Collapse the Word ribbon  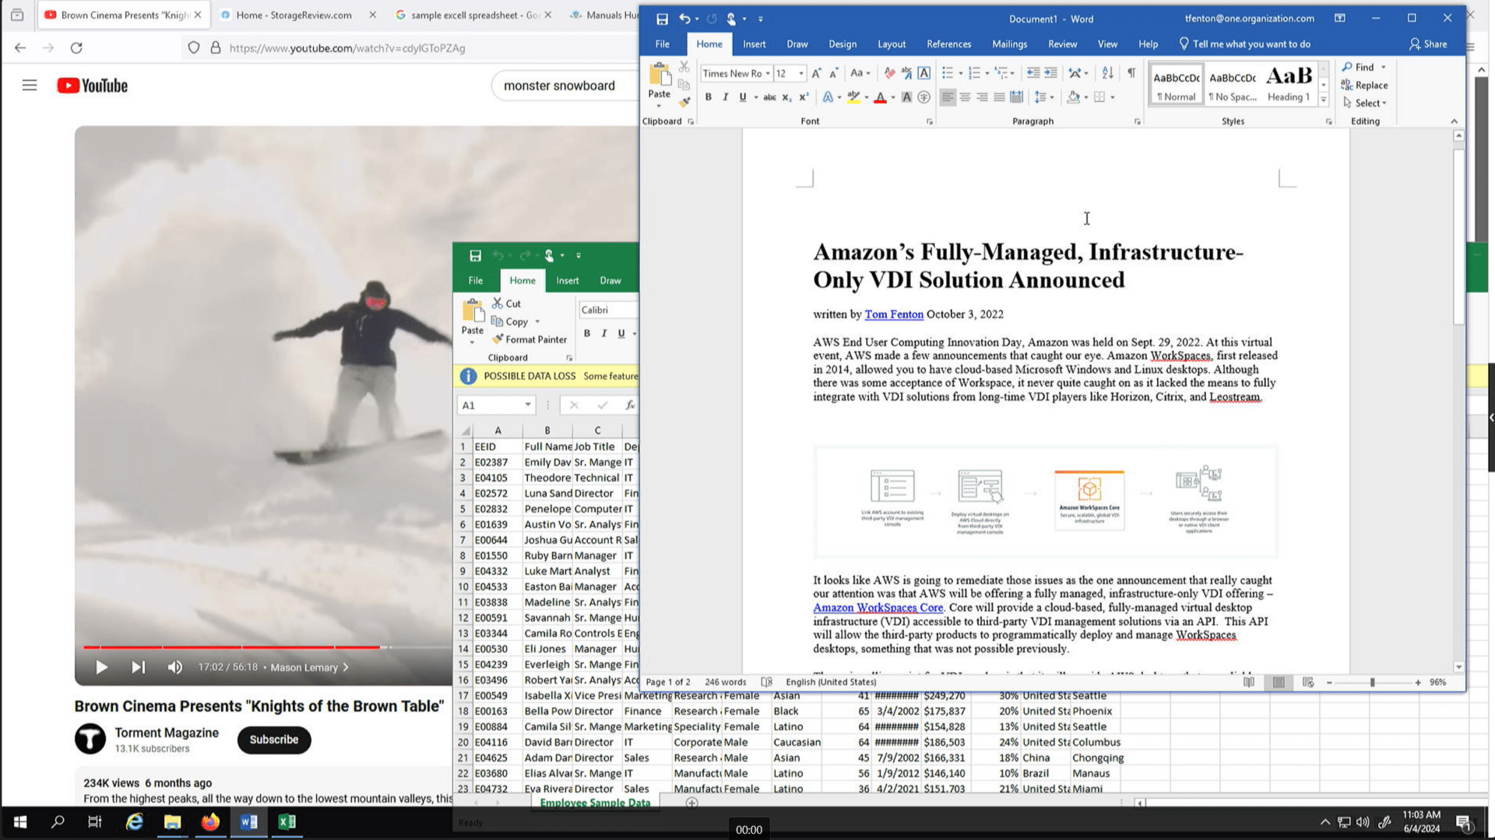[1454, 121]
